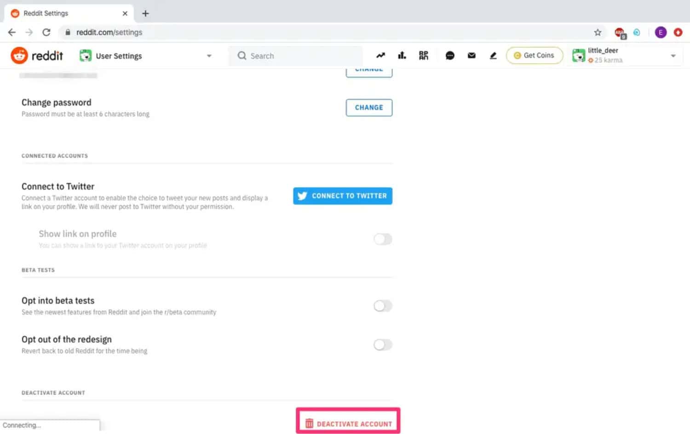This screenshot has width=690, height=434.
Task: Click the create post pencil icon
Action: click(493, 56)
